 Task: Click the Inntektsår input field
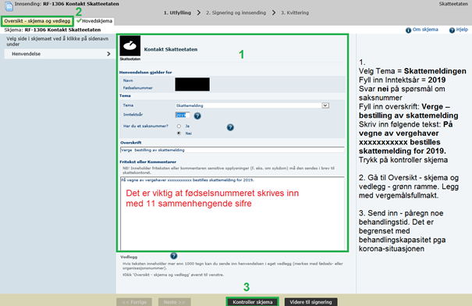[183, 115]
